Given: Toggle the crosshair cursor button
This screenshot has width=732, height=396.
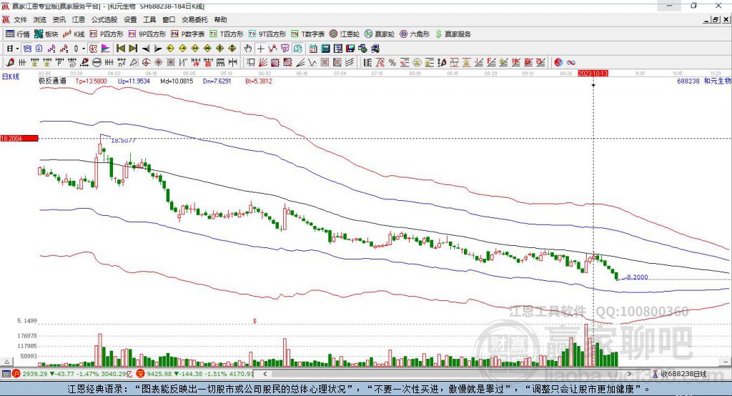Looking at the screenshot, I should click(260, 49).
